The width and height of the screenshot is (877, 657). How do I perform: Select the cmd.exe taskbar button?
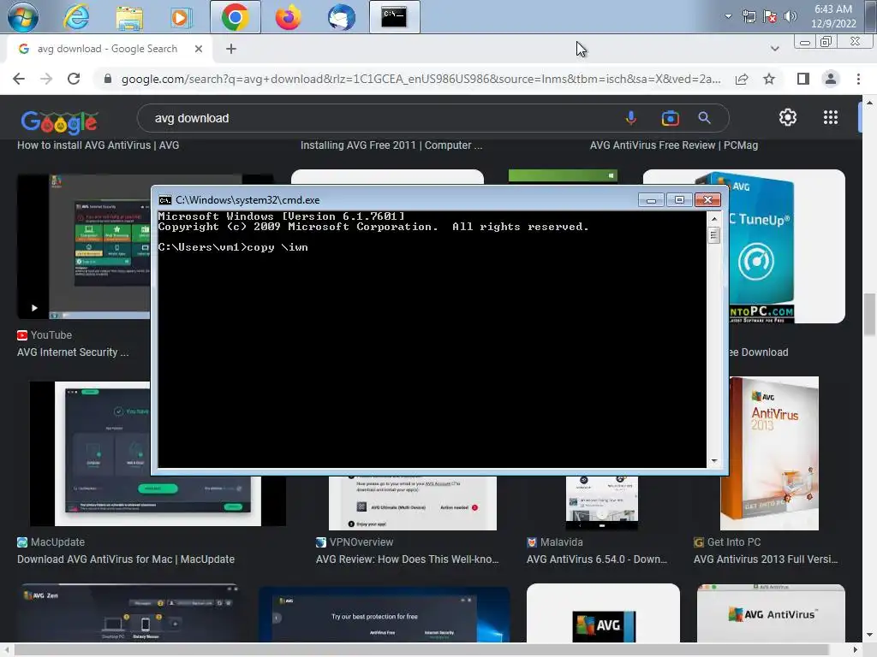click(x=394, y=17)
